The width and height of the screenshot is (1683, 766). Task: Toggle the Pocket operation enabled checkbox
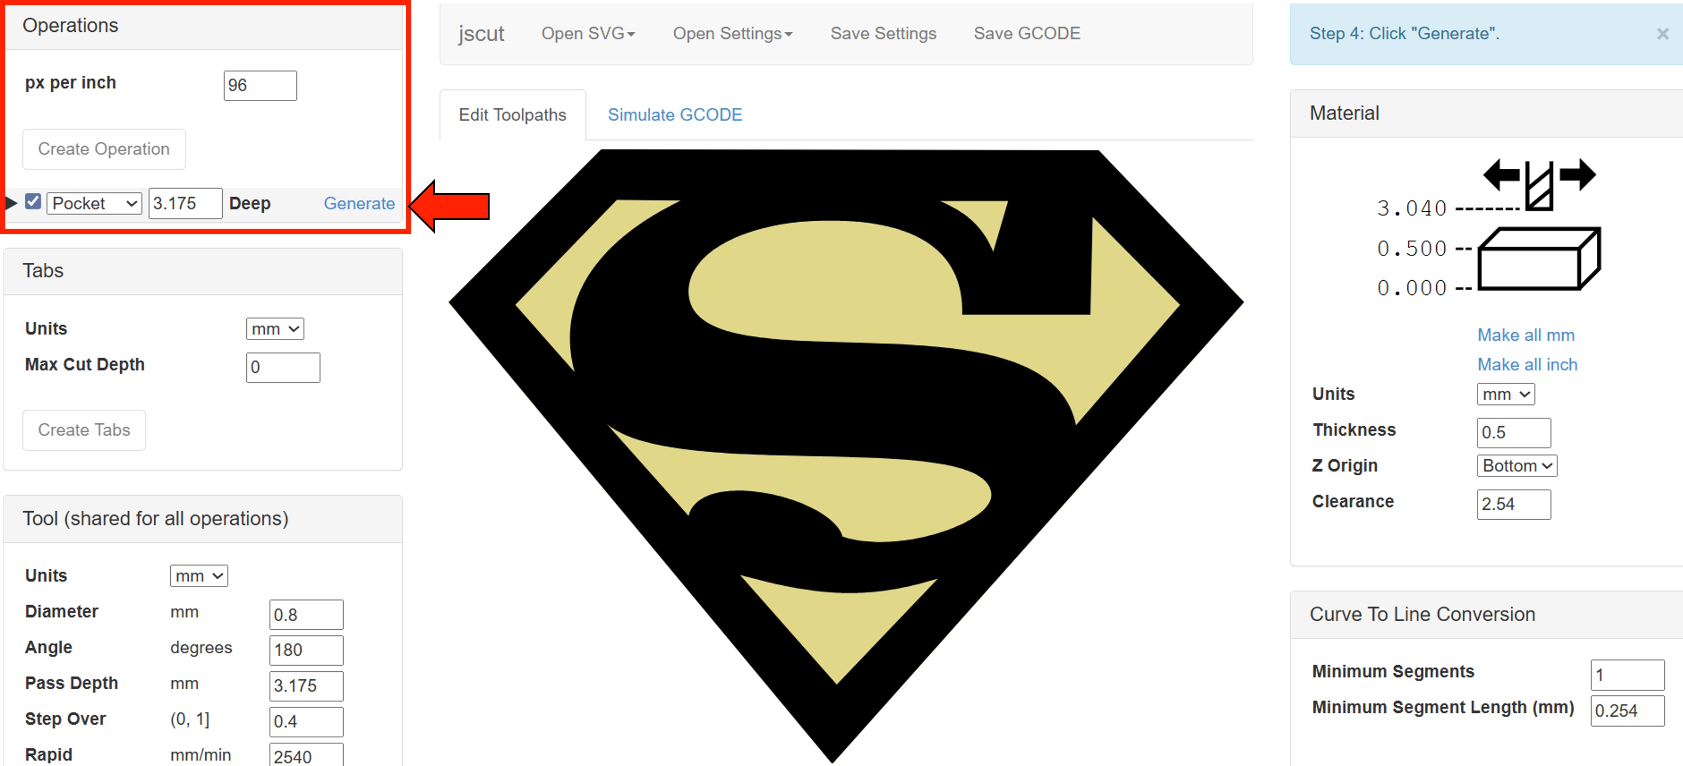33,202
